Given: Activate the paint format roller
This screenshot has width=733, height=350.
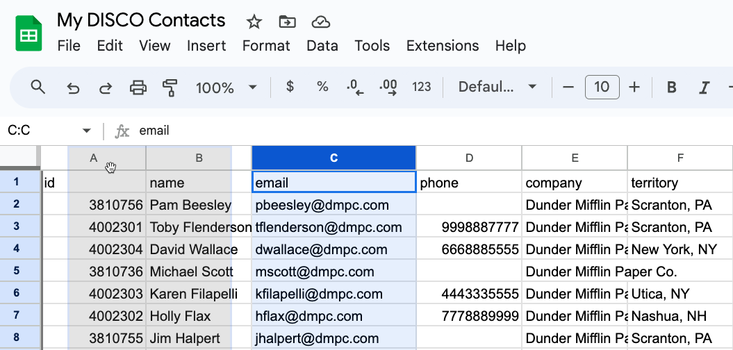Looking at the screenshot, I should 170,87.
